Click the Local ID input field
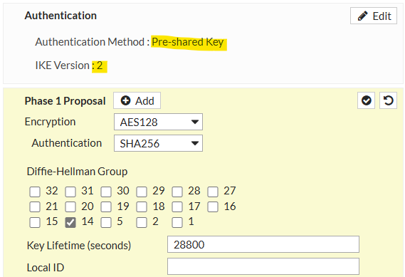The height and width of the screenshot is (277, 405). point(263,266)
